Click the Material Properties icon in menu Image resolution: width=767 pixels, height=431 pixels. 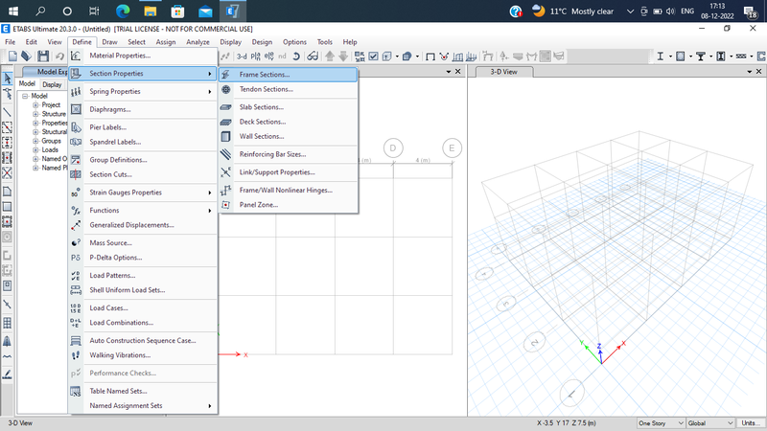pyautogui.click(x=76, y=56)
